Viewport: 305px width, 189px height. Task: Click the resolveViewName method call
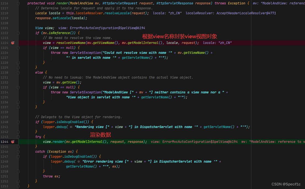[x=71, y=43]
